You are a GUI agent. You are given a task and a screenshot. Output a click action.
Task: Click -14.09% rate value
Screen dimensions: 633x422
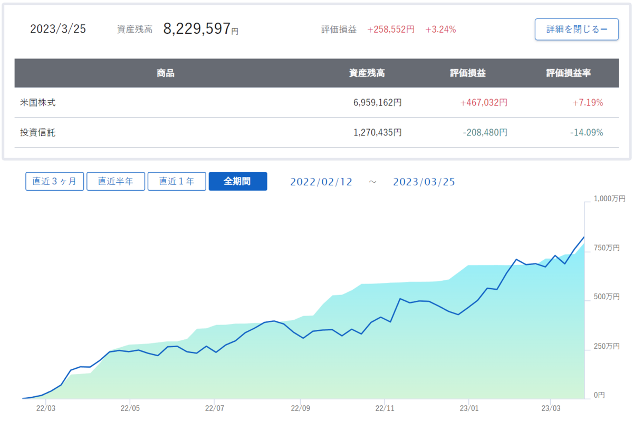click(x=587, y=133)
